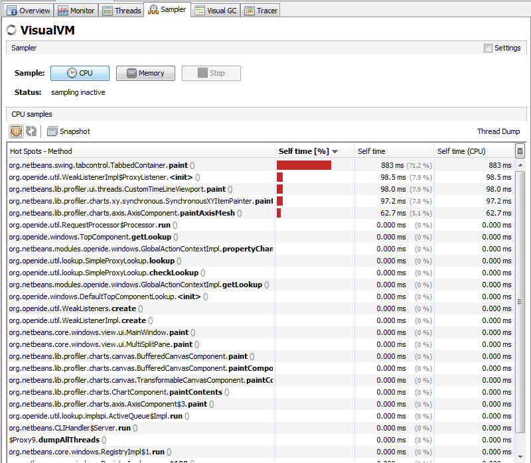The width and height of the screenshot is (531, 463).
Task: Click the VisualVM heading title
Action: click(47, 30)
